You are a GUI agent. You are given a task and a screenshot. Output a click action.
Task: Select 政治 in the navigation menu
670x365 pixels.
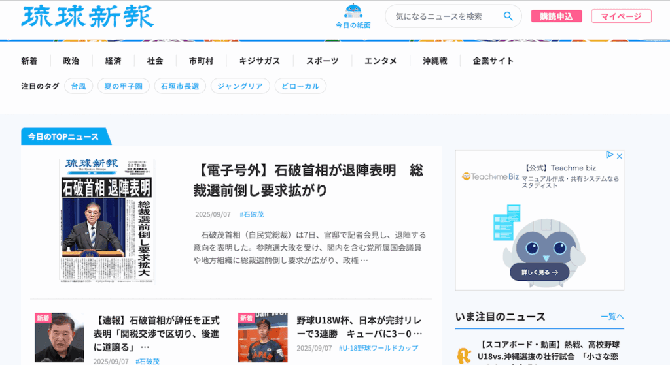tap(71, 61)
